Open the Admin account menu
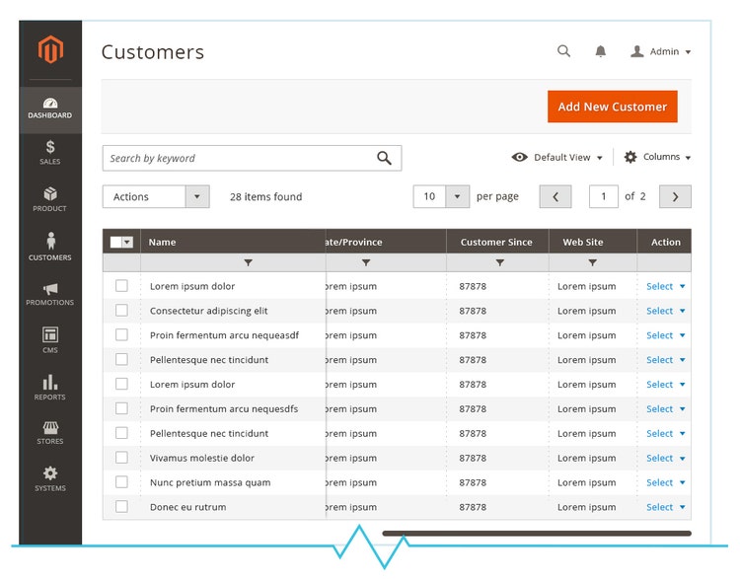This screenshot has width=740, height=579. click(x=661, y=51)
